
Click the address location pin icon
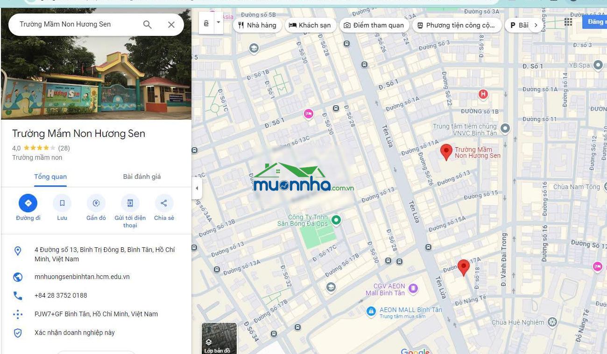pyautogui.click(x=18, y=251)
